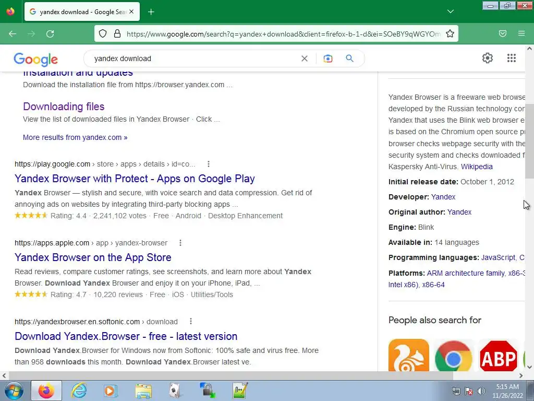Click 'Initial release date' text

click(x=423, y=182)
